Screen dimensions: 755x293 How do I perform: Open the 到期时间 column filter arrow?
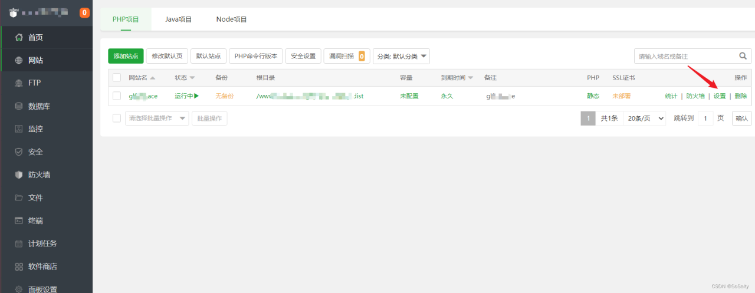click(470, 78)
